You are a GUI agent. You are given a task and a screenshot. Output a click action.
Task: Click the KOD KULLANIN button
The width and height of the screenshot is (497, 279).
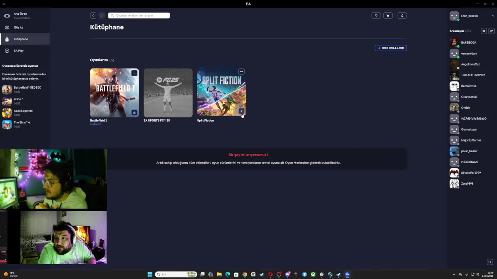coord(391,48)
